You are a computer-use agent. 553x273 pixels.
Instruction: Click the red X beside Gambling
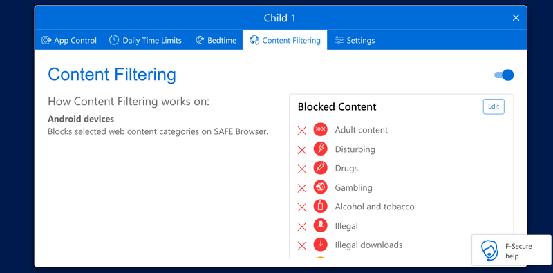click(302, 189)
